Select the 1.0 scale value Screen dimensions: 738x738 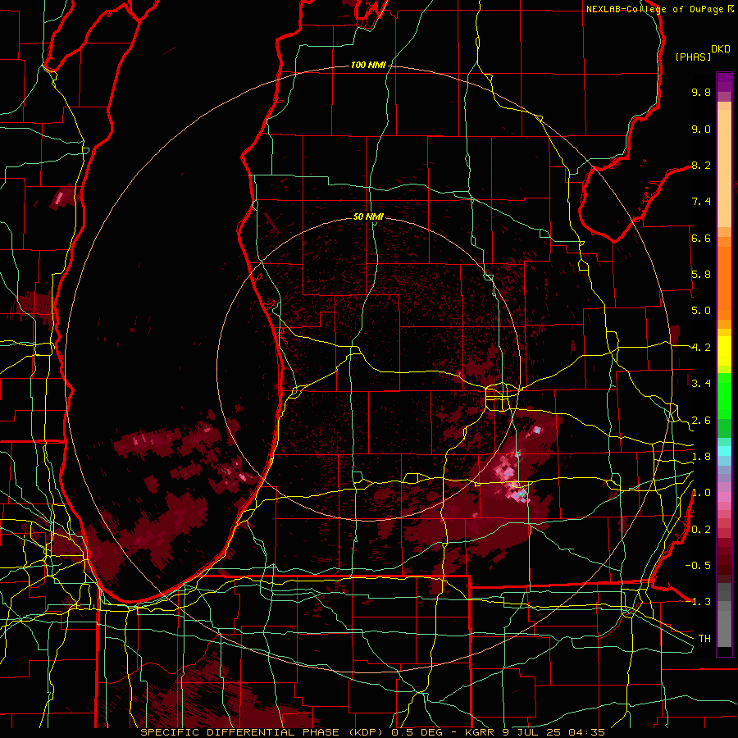[x=701, y=493]
